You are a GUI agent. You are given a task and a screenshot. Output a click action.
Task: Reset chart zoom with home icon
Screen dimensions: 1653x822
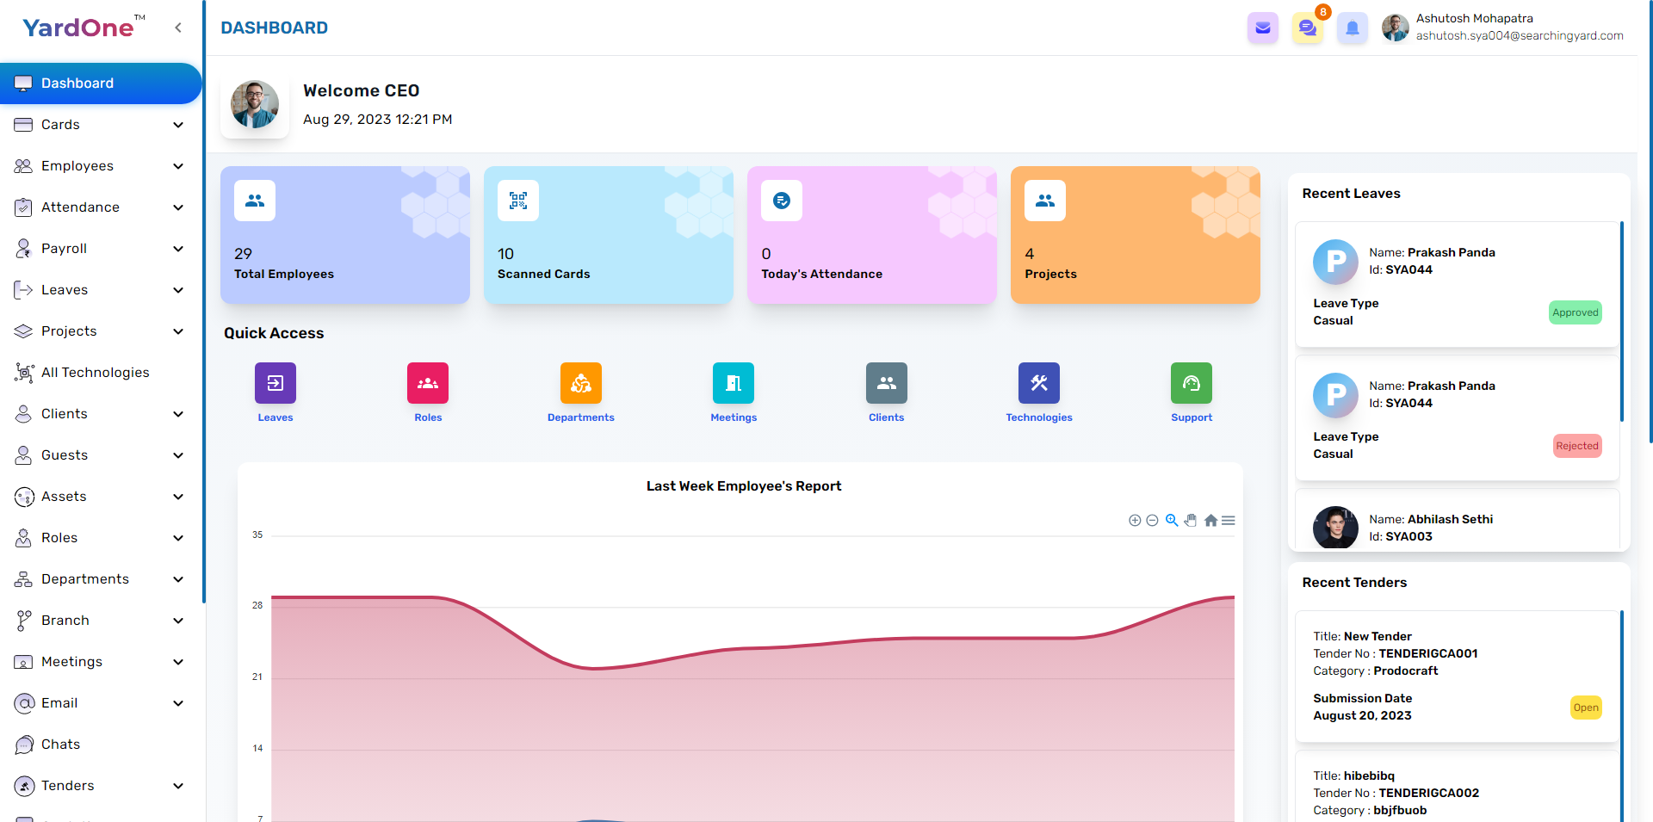pos(1210,521)
